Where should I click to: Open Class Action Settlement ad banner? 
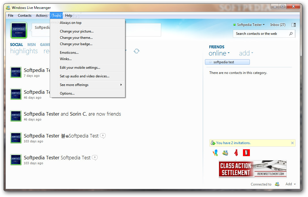click(x=253, y=169)
